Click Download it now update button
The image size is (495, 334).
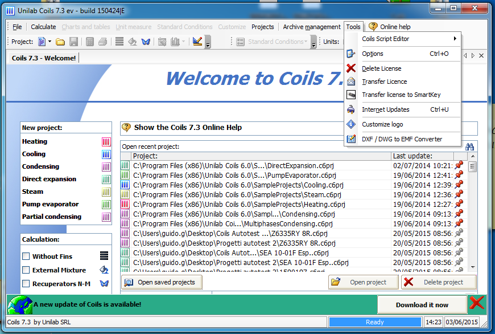click(422, 305)
